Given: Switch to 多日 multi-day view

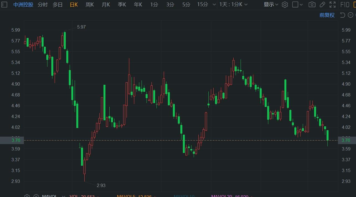Looking at the screenshot, I should pos(58,4).
